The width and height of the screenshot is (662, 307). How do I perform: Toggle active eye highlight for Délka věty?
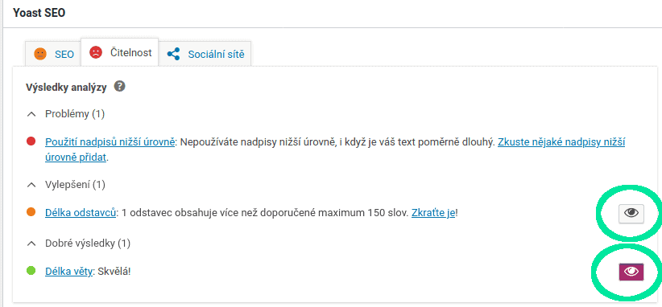point(631,272)
